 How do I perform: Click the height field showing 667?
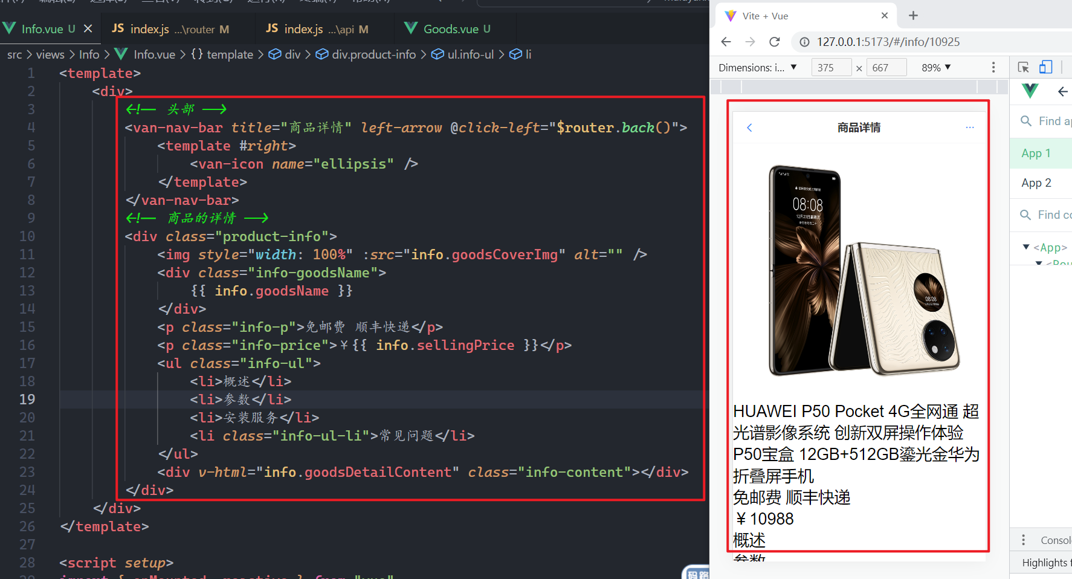886,68
